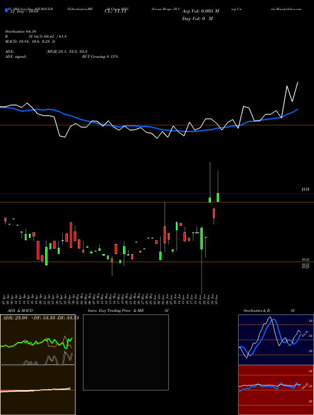The width and height of the screenshot is (314, 415).
Task: Click the '12 Day = 10.68' legend text
Action: pos(24,11)
